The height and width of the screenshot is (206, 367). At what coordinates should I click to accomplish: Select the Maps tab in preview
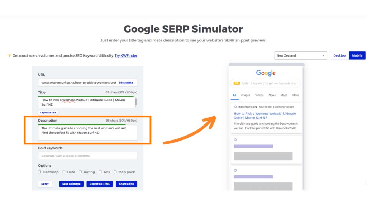pyautogui.click(x=284, y=95)
